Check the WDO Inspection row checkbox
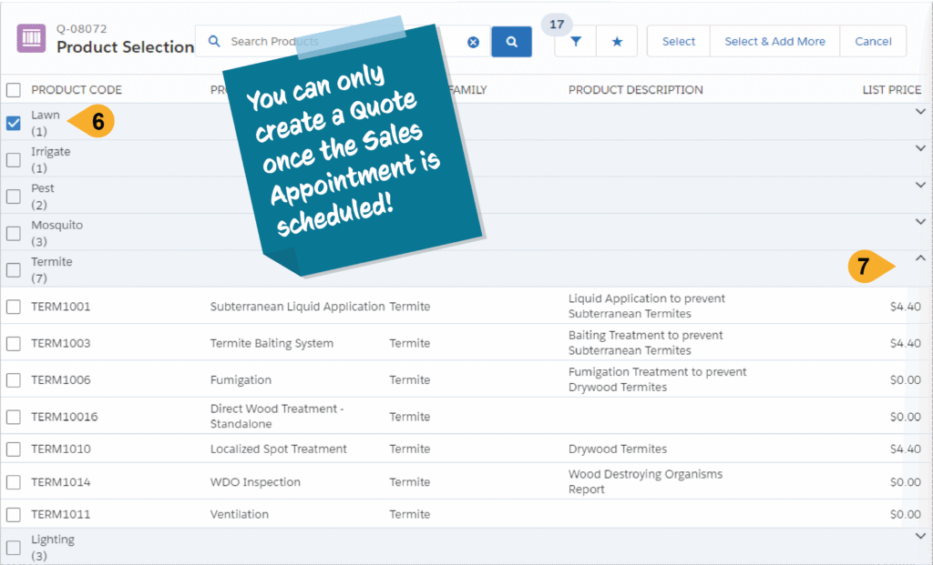The image size is (933, 565). [14, 482]
